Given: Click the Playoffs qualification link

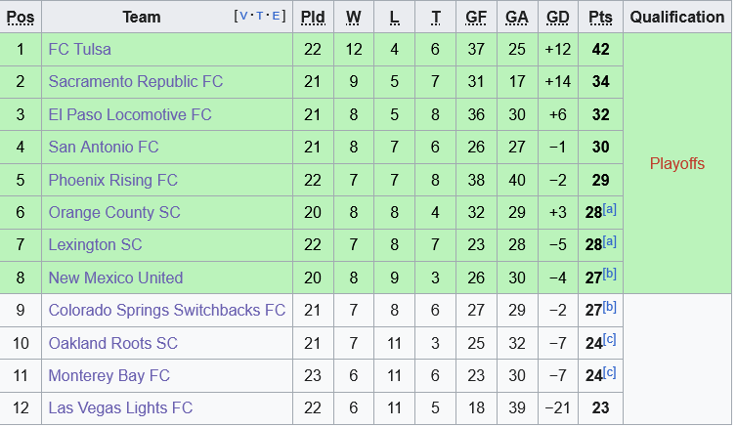Looking at the screenshot, I should coord(677,163).
